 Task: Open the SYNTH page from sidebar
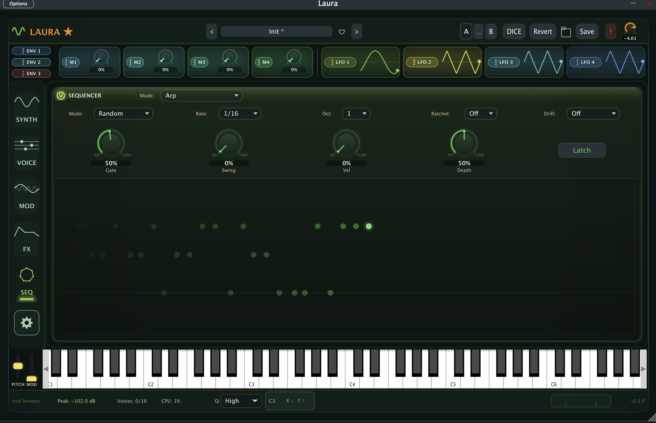coord(27,110)
